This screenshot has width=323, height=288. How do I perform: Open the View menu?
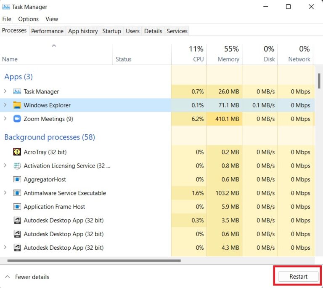(52, 19)
